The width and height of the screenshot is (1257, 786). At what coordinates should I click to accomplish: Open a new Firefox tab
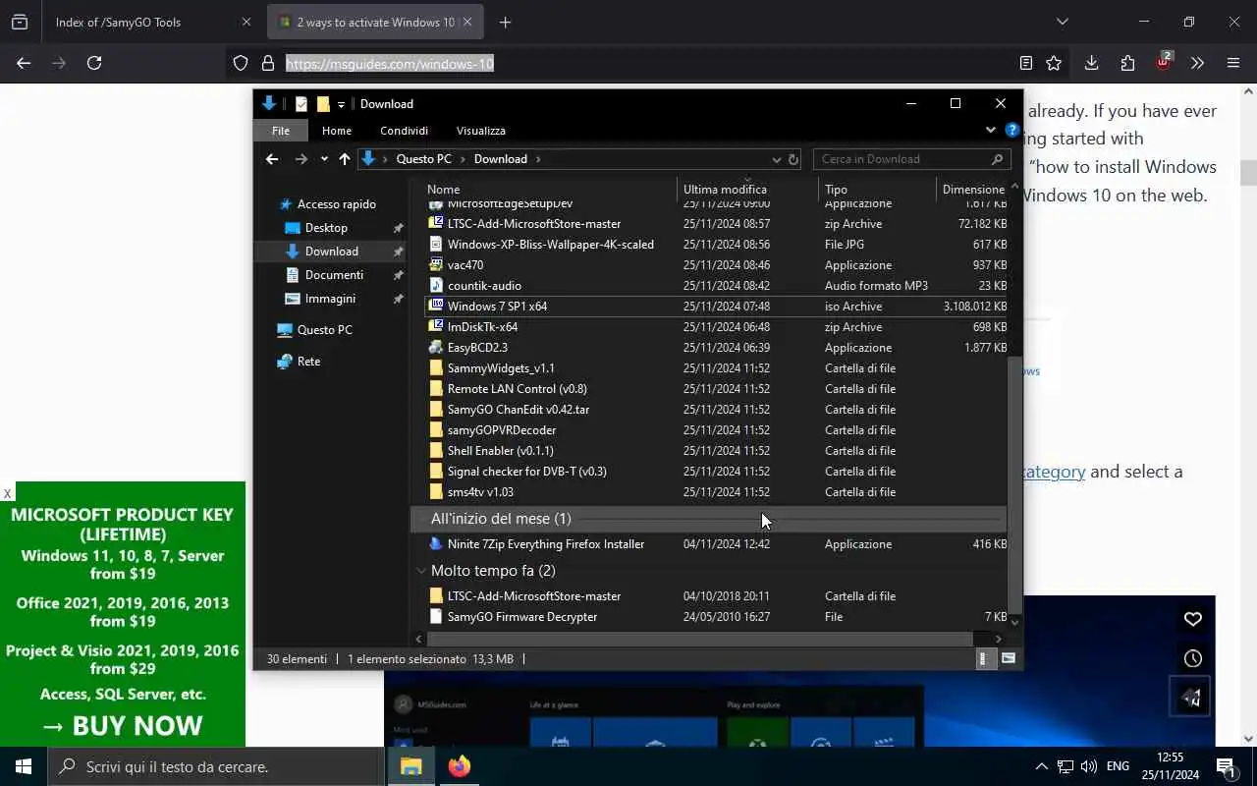click(x=505, y=23)
